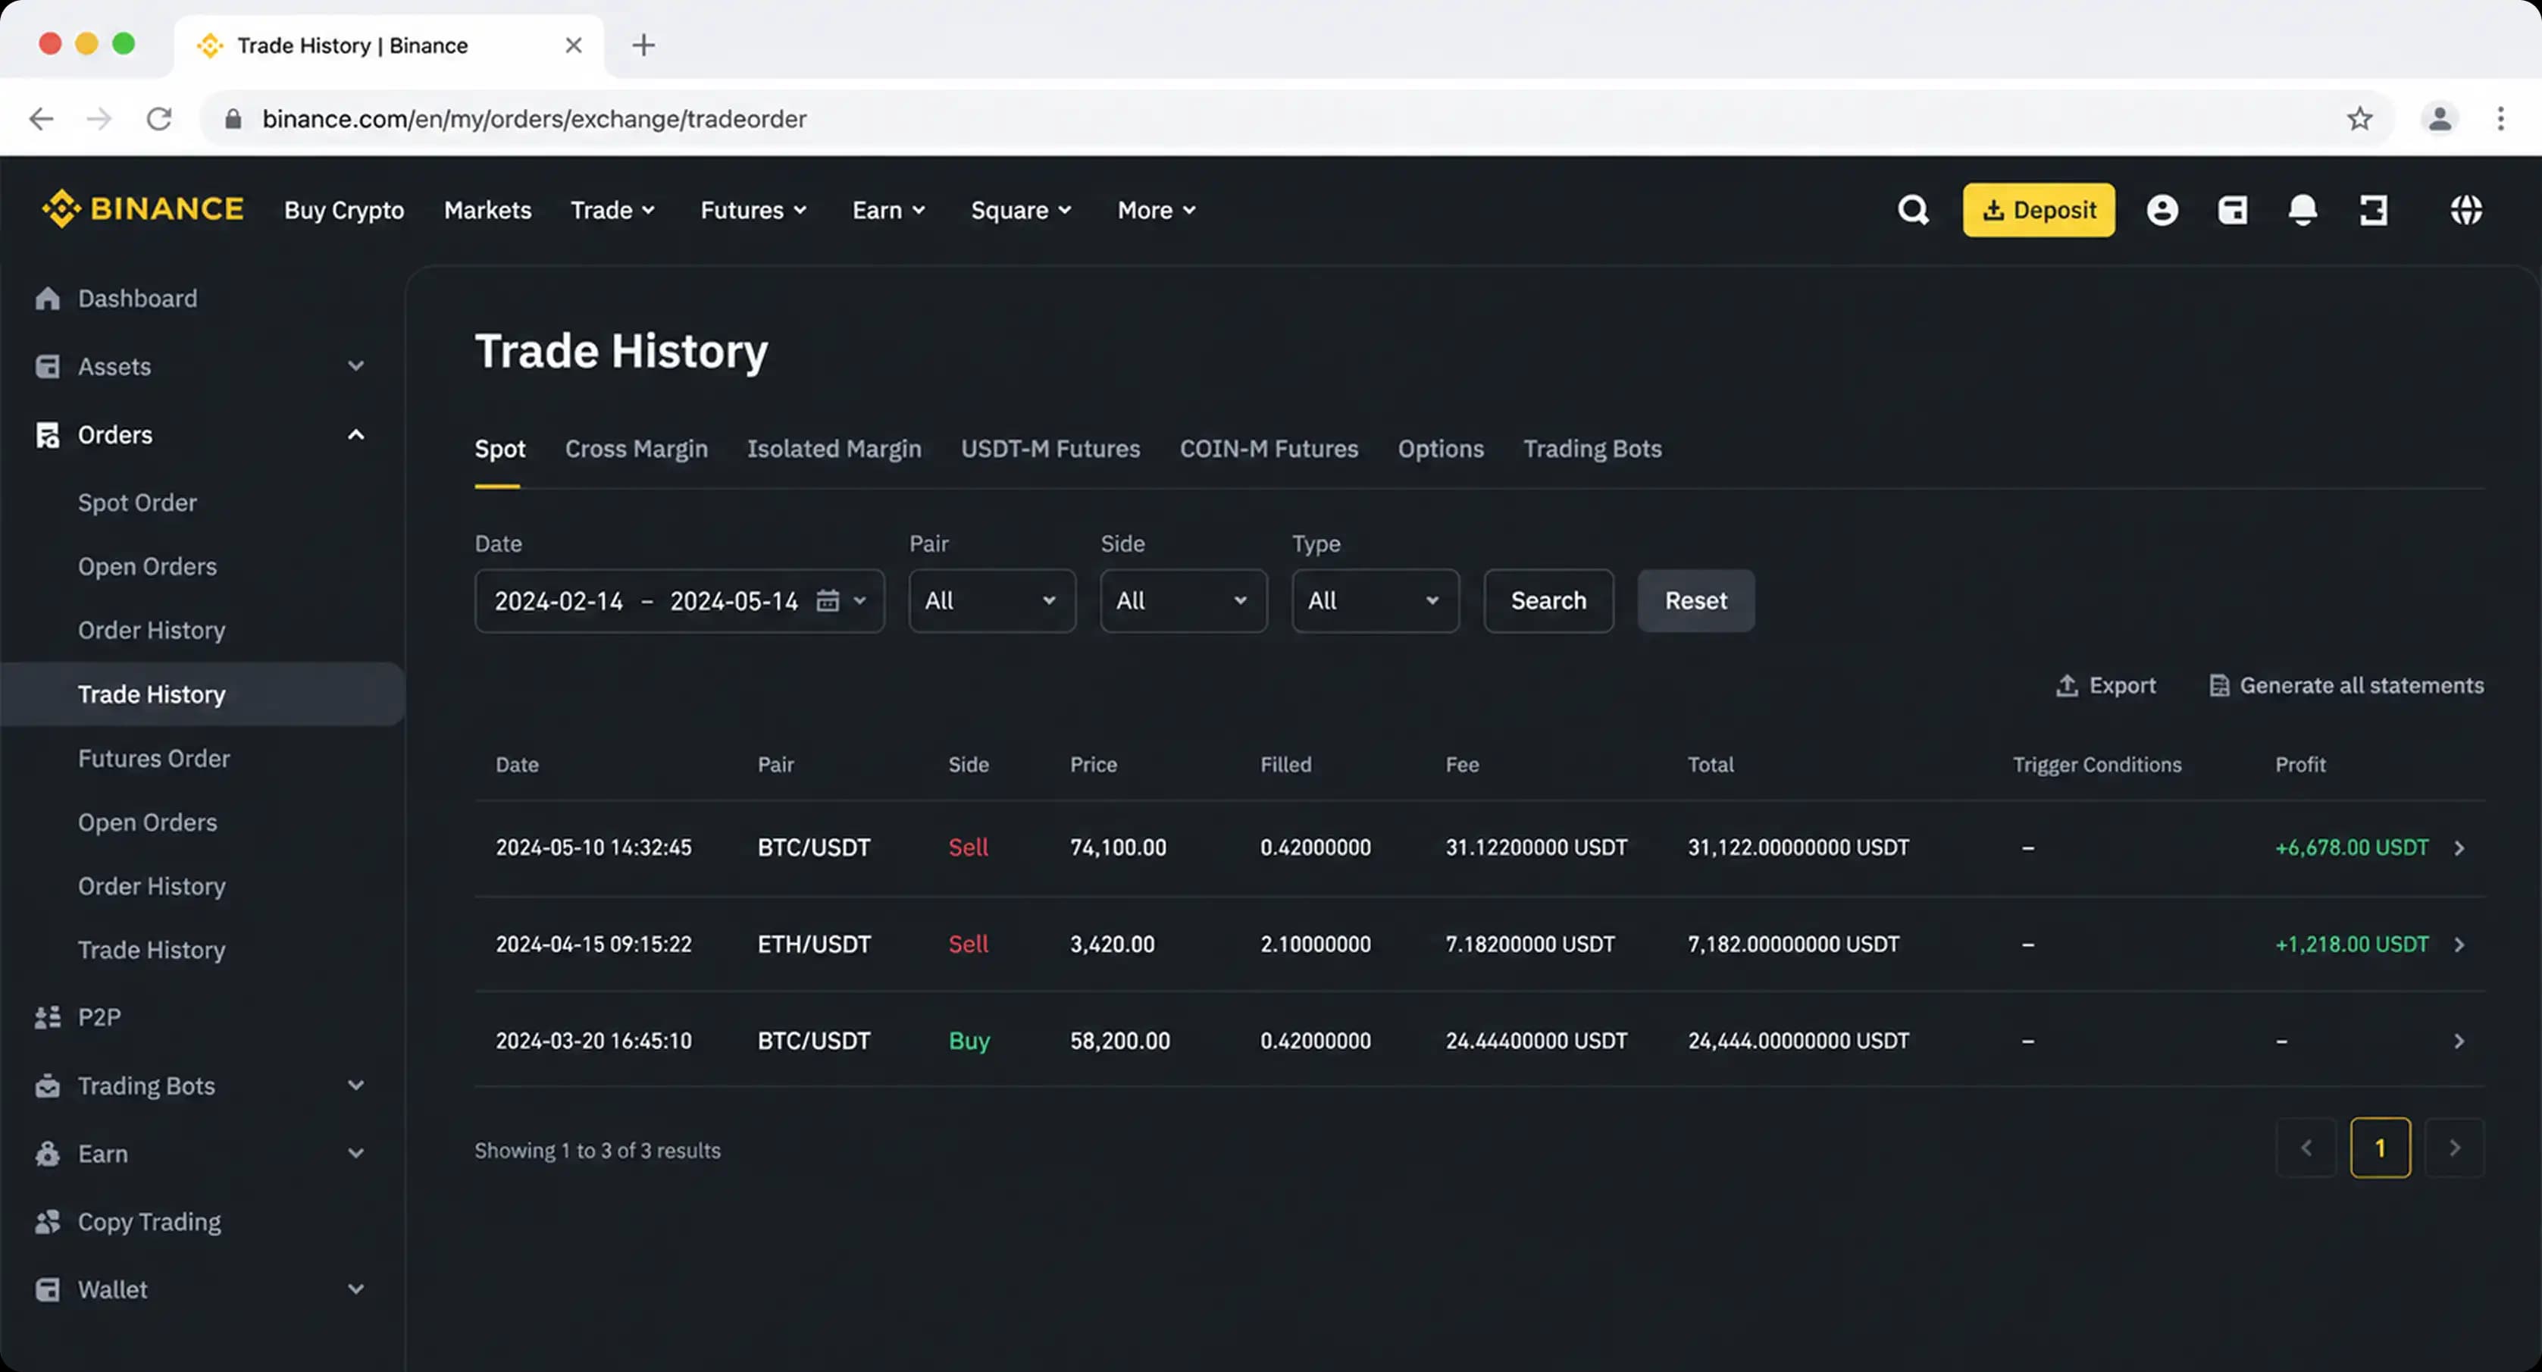
Task: Click Generate all statements
Action: (2346, 685)
